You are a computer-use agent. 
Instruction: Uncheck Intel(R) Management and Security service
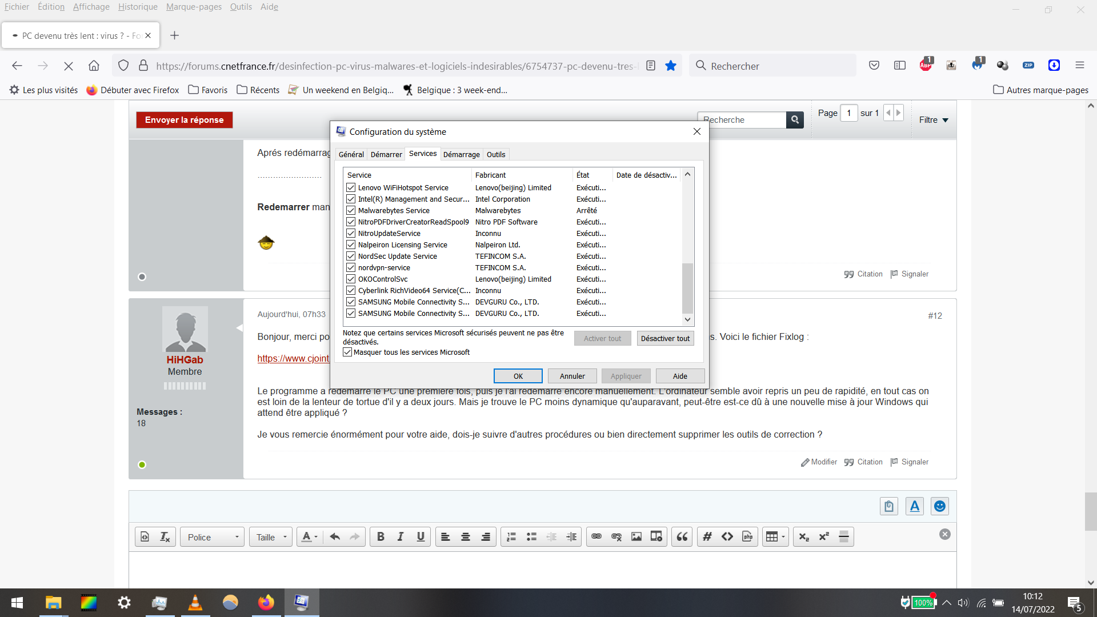351,199
